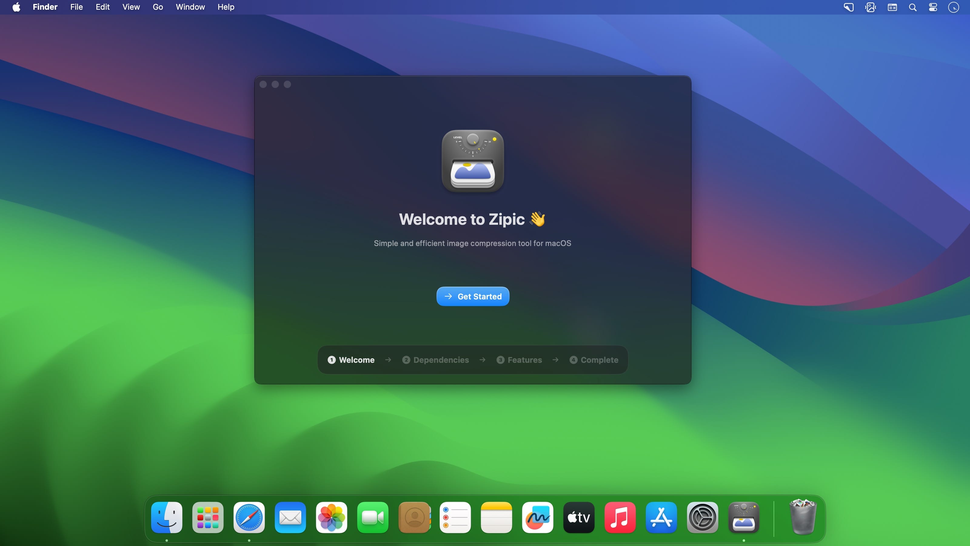Select the Features step indicator
Viewport: 970px width, 546px height.
point(519,360)
